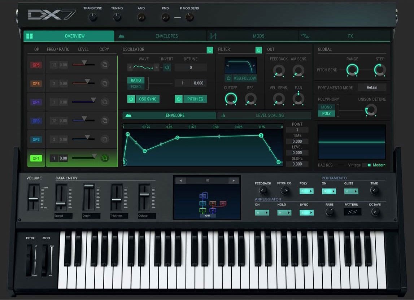The image size is (414, 300).
Task: Toggle the oscillator Invert switch
Action: [167, 67]
